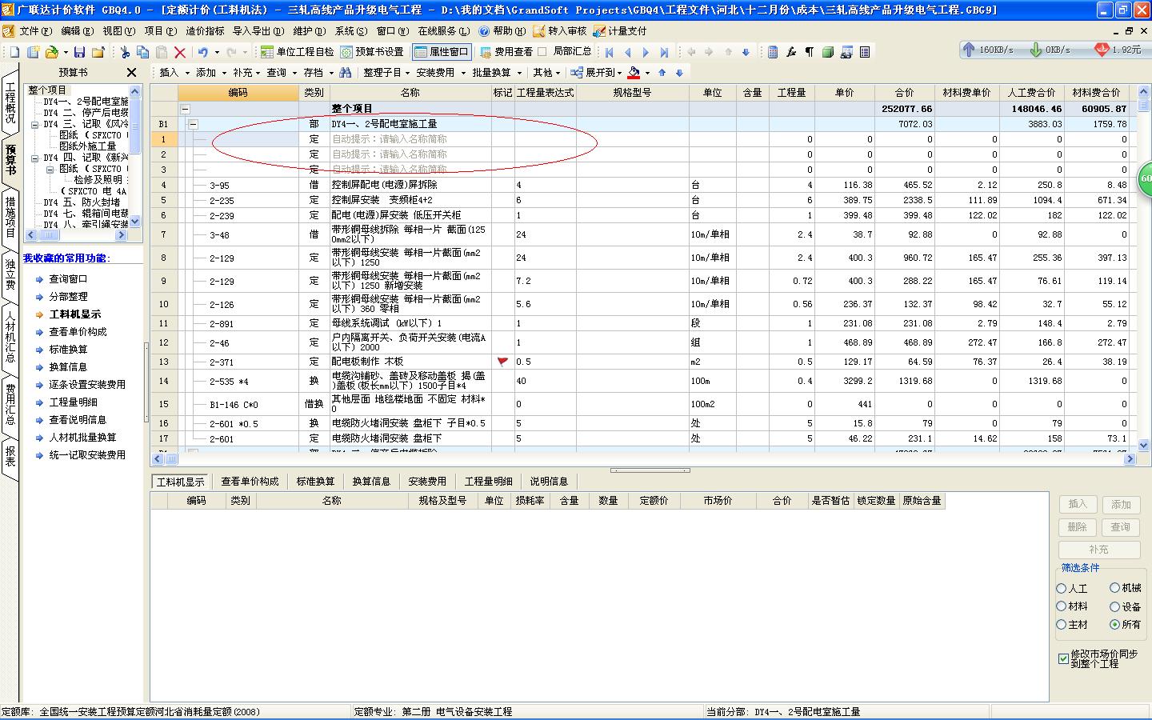The height and width of the screenshot is (720, 1152).
Task: Click the binoculars find icon
Action: click(345, 73)
